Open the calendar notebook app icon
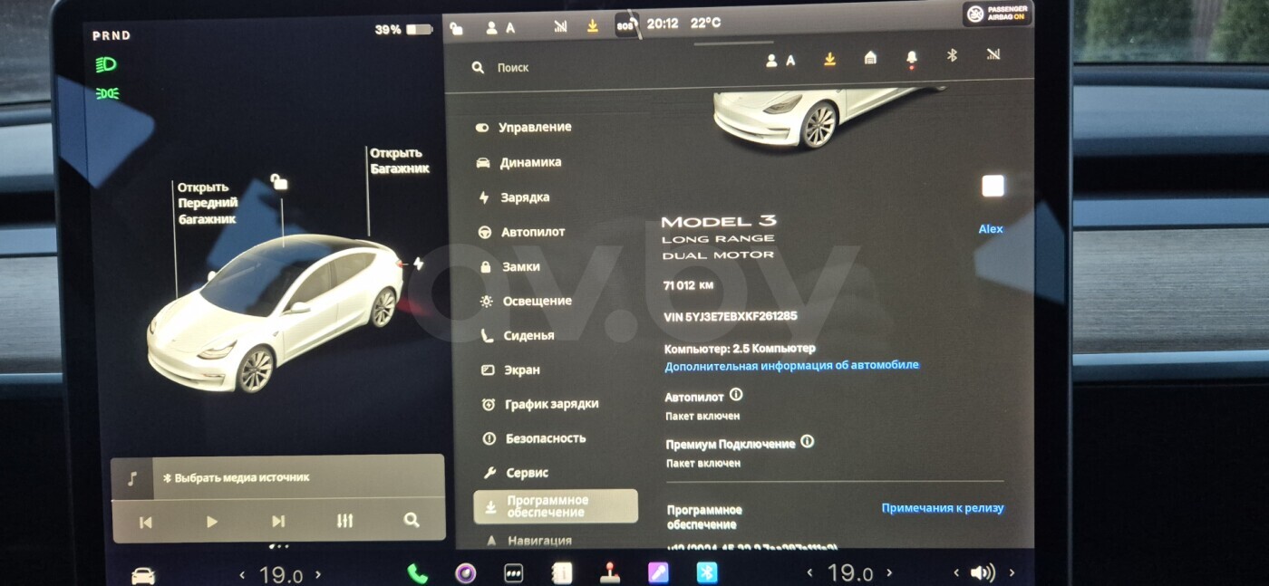1269x586 pixels. click(562, 572)
